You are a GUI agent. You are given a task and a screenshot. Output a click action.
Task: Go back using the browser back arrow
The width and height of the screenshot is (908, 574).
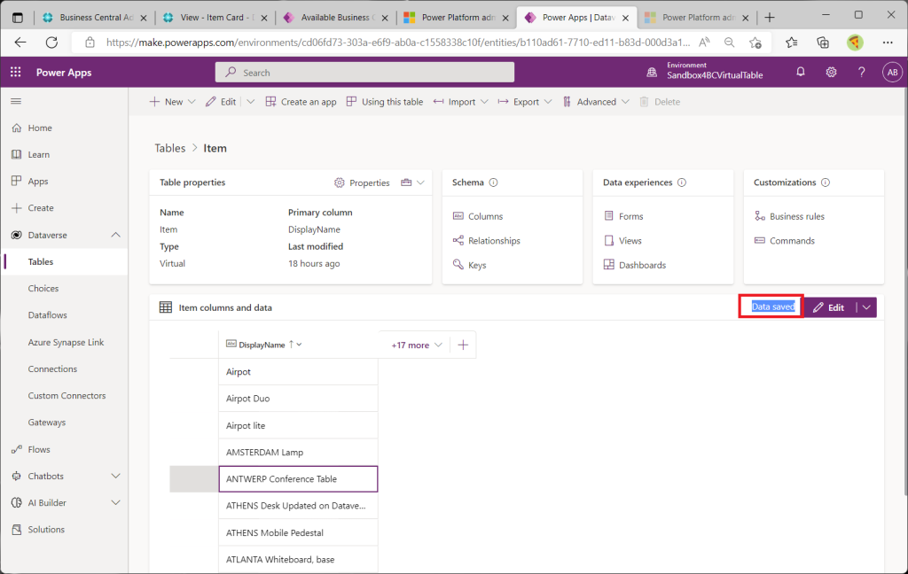[20, 43]
